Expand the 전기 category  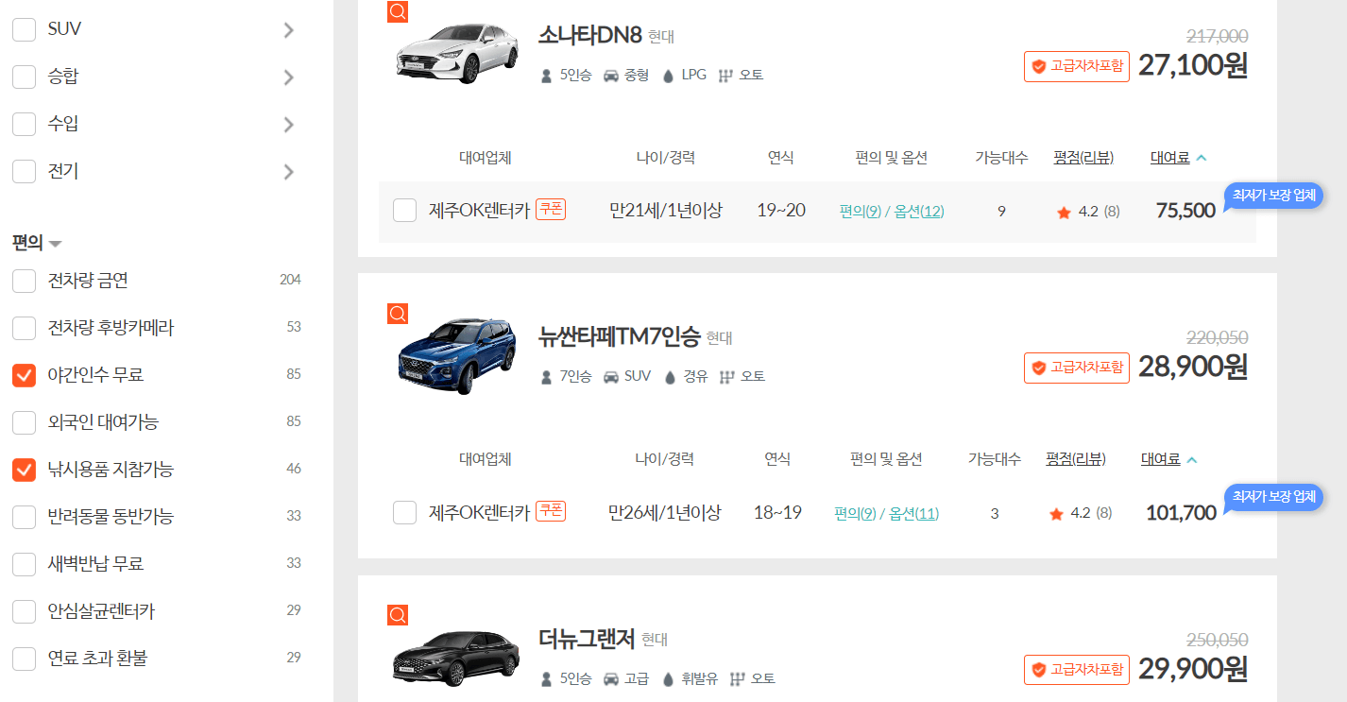pos(289,171)
